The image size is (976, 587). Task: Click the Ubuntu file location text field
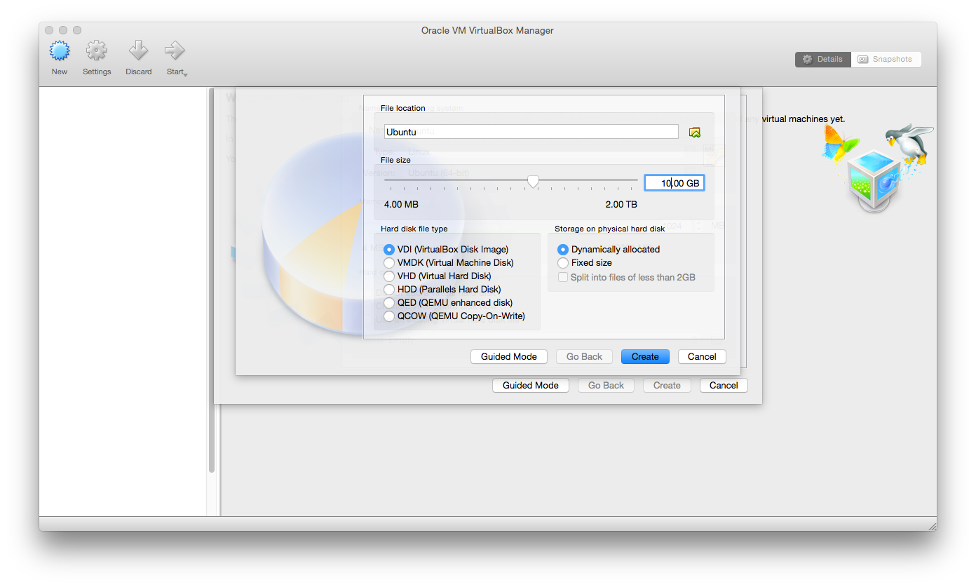(x=531, y=132)
